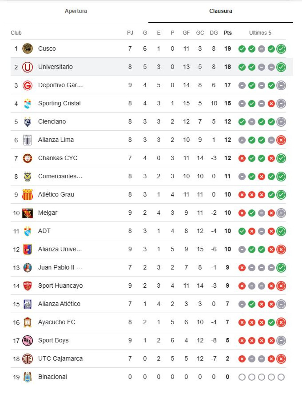Open the Cienciano team name link
The height and width of the screenshot is (394, 302).
pyautogui.click(x=52, y=121)
